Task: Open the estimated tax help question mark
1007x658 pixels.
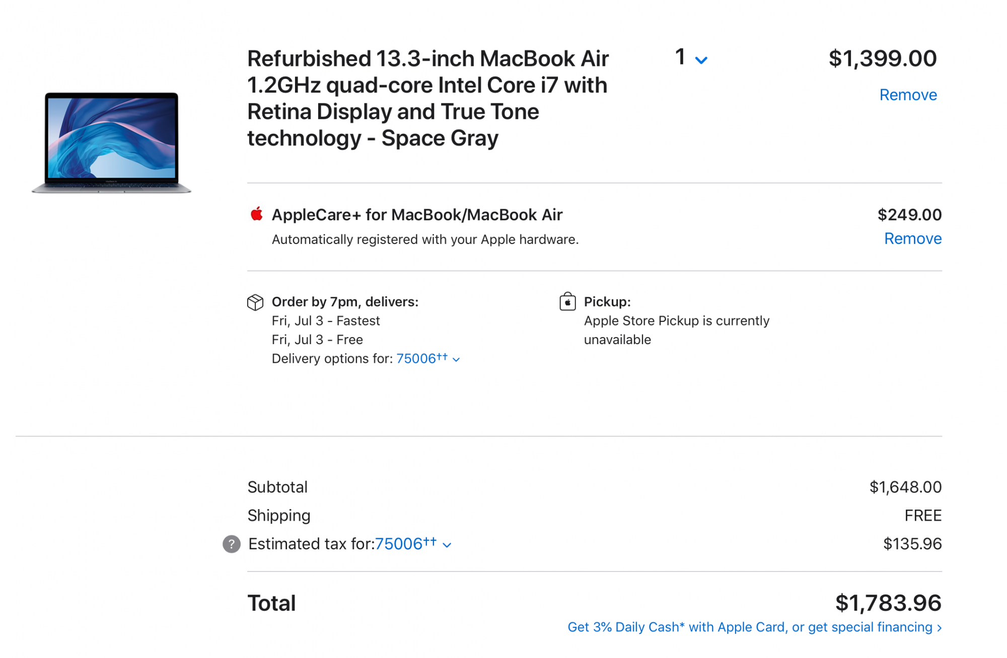Action: (232, 544)
